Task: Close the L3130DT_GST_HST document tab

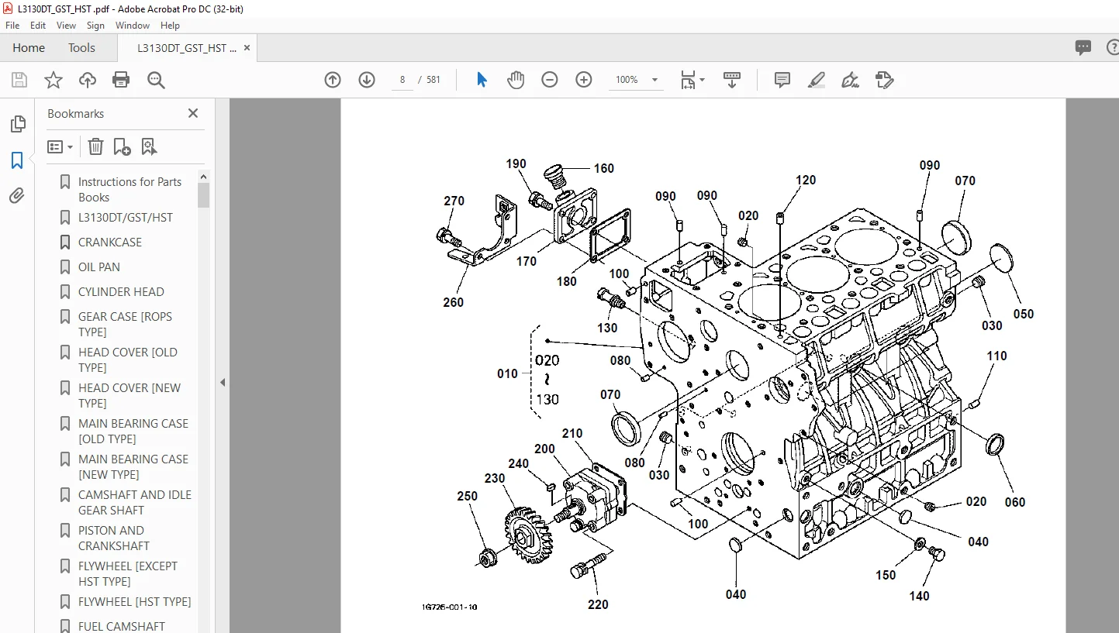Action: 247,48
